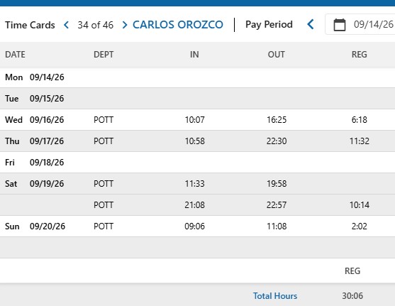
Task: Select the second Saturday in time 21:08
Action: [x=195, y=205]
